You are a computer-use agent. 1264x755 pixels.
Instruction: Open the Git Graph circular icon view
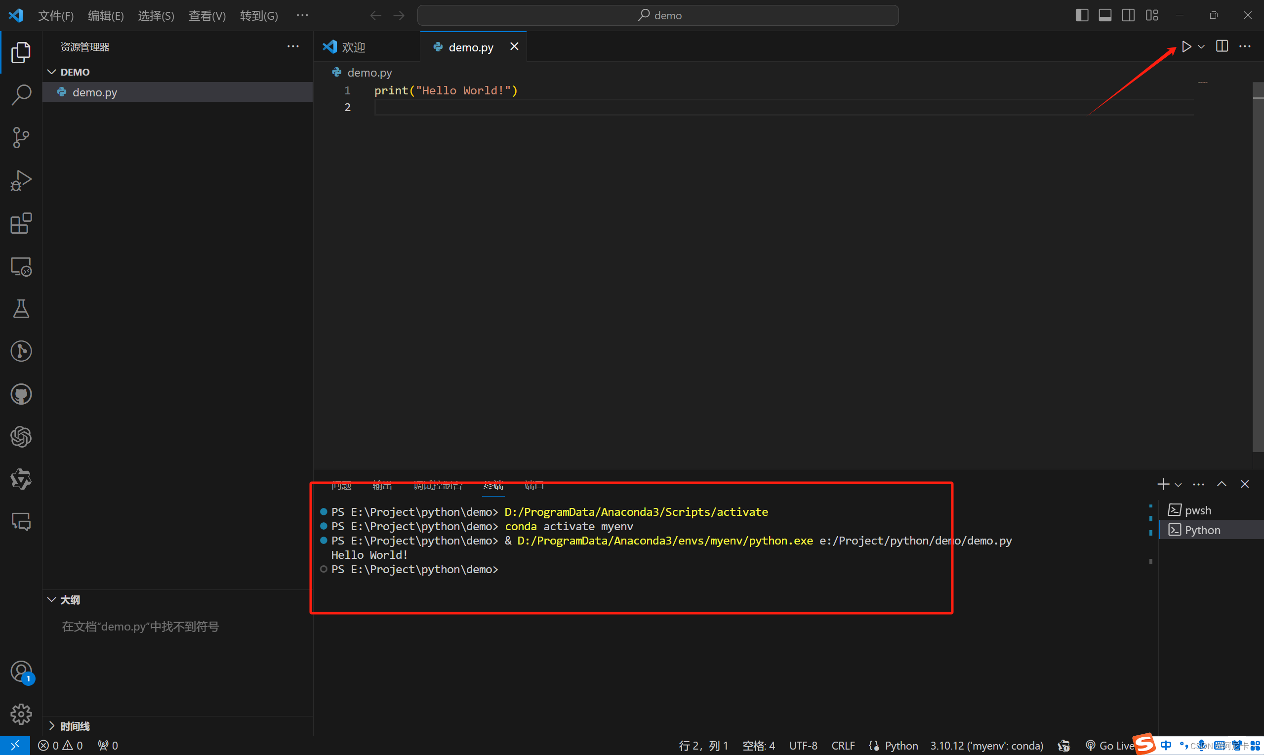(x=21, y=351)
